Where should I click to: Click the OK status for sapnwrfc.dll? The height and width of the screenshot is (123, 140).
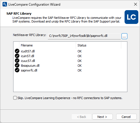79,70
